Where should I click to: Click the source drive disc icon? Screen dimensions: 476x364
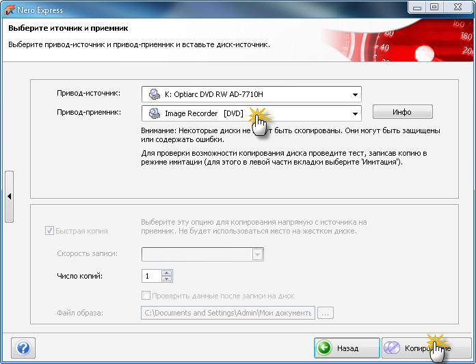click(154, 94)
